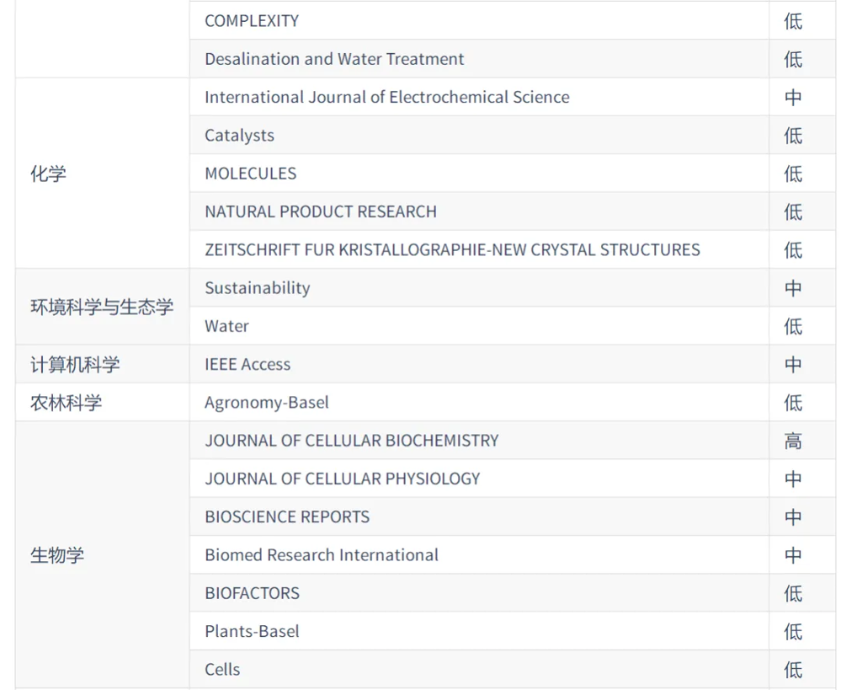Click the MOLECULES journal name
841x690 pixels.
coord(250,174)
